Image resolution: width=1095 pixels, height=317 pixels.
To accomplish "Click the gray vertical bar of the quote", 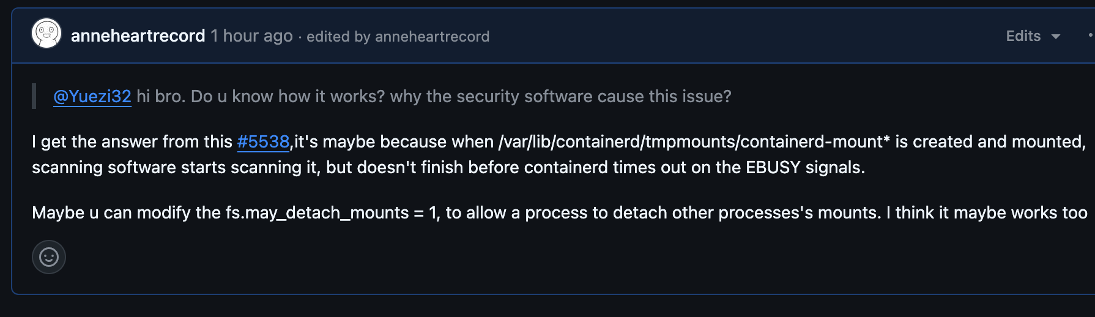I will [34, 96].
